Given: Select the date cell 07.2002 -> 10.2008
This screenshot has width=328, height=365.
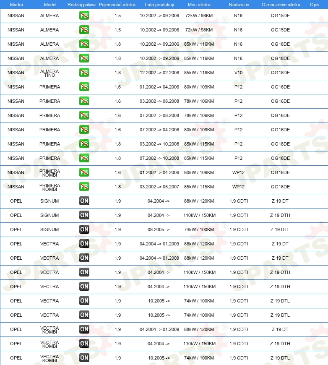Looking at the screenshot, I should (159, 158).
